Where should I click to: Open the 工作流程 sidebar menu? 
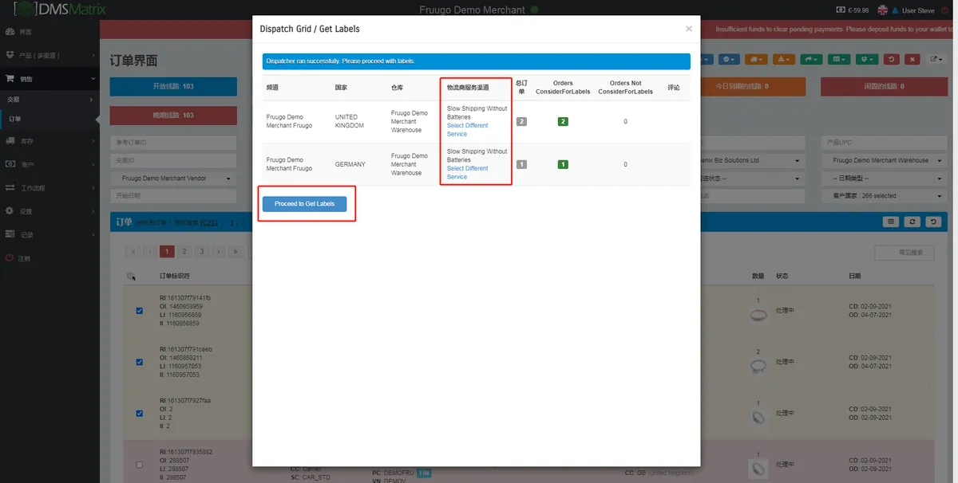pos(49,188)
